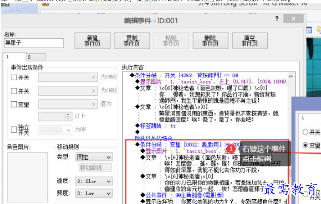Image resolution: width=321 pixels, height=204 pixels.
Task: Select the 除此以外的场合 line
Action: coord(153,138)
